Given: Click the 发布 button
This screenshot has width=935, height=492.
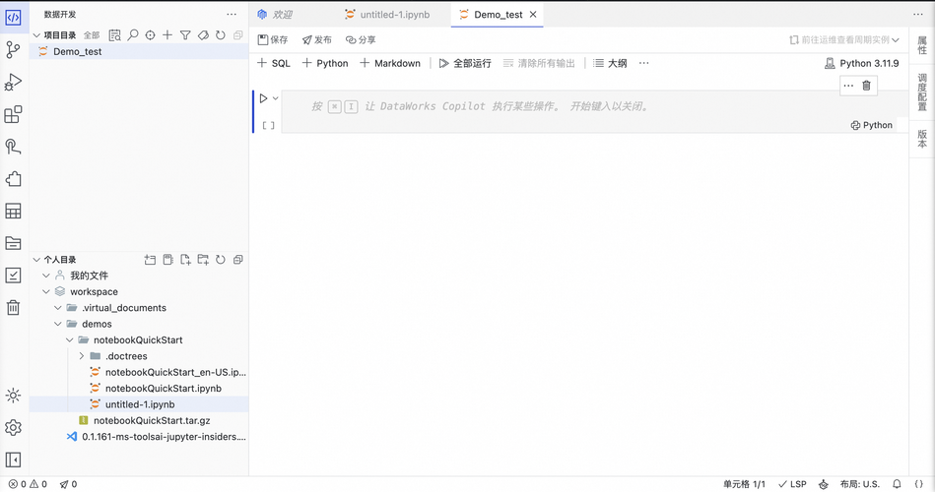Looking at the screenshot, I should (x=316, y=40).
